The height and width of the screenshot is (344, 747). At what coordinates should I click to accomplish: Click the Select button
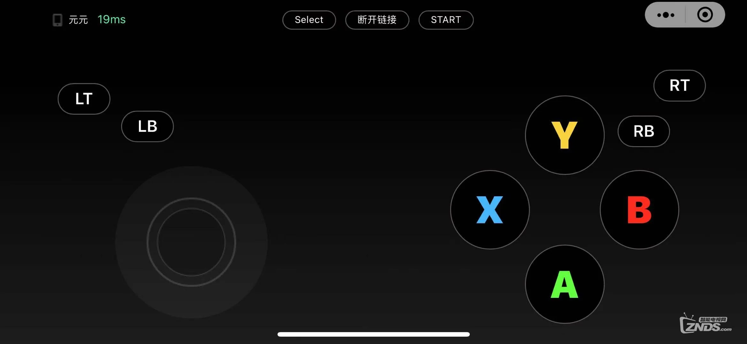(x=309, y=19)
